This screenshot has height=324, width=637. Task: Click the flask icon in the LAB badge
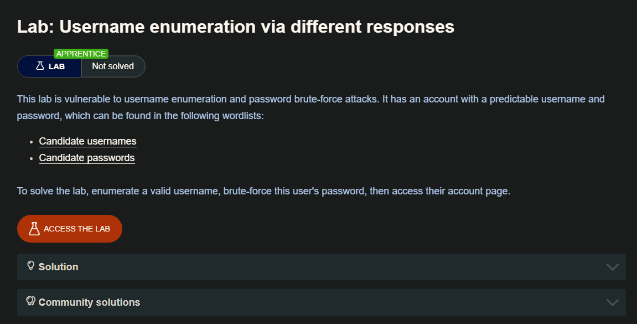coord(40,66)
